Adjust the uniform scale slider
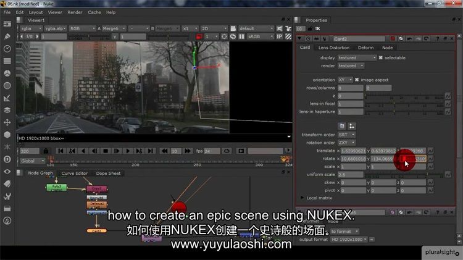 (404, 175)
